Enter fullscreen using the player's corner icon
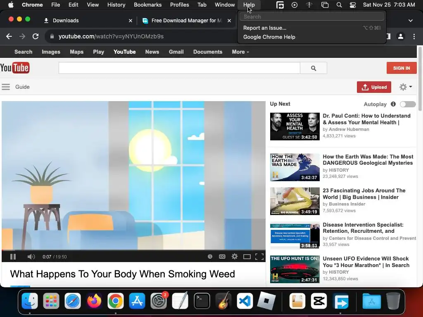This screenshot has height=317, width=423. tap(259, 257)
